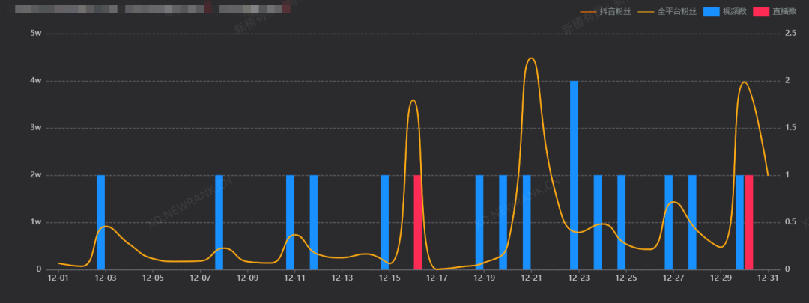Select the red live bar near 12-31
The height and width of the screenshot is (303, 809).
(x=749, y=222)
